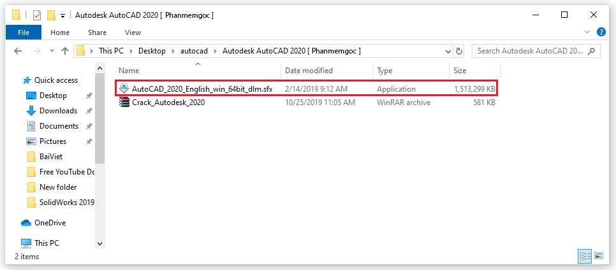This screenshot has height=270, width=616.
Task: Go up one level with the Up arrow
Action: pos(65,51)
